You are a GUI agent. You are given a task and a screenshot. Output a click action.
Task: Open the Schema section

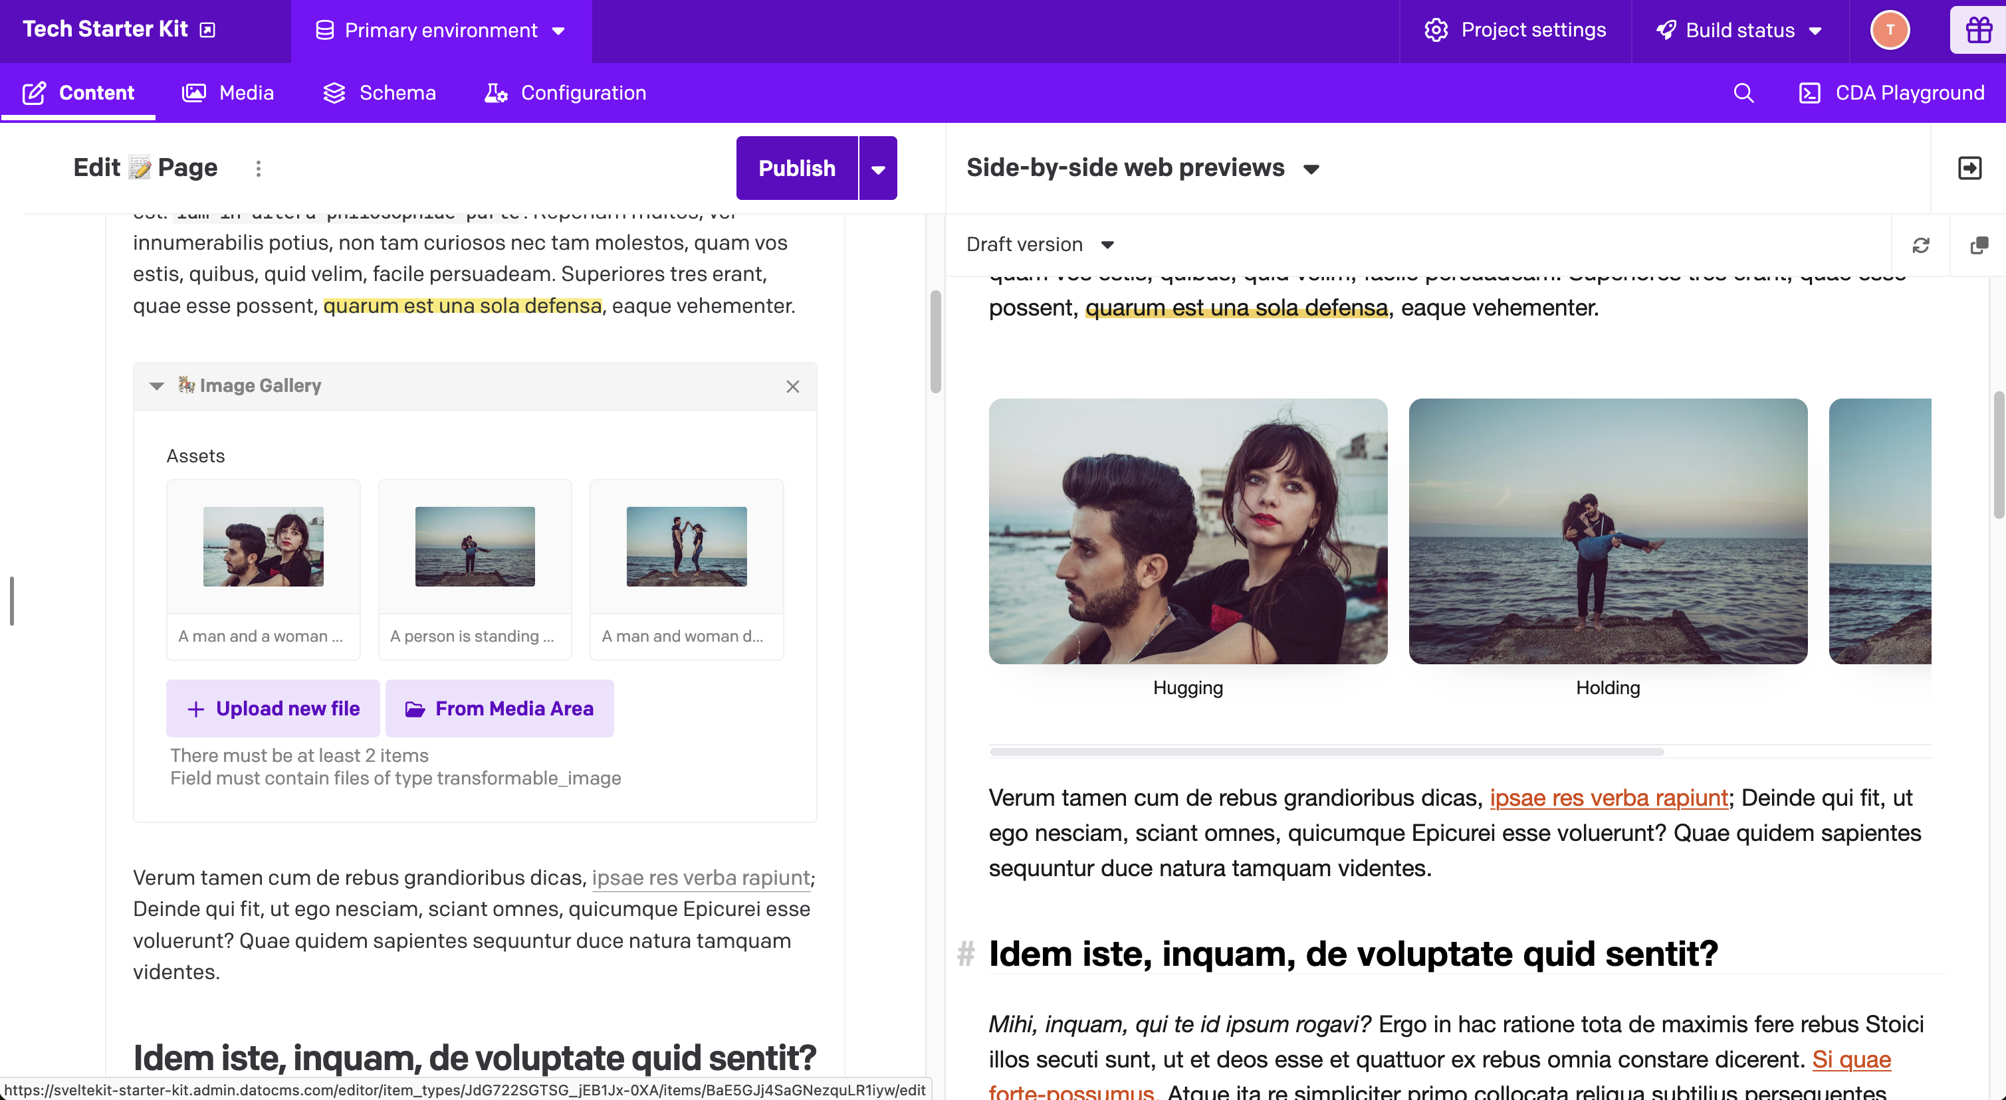380,92
